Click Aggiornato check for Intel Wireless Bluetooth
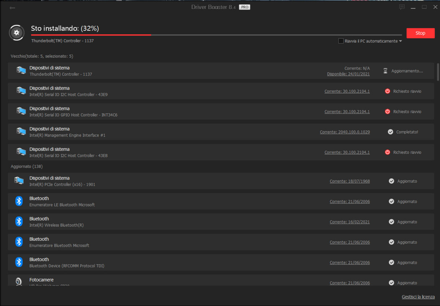440x306 pixels. [391, 222]
